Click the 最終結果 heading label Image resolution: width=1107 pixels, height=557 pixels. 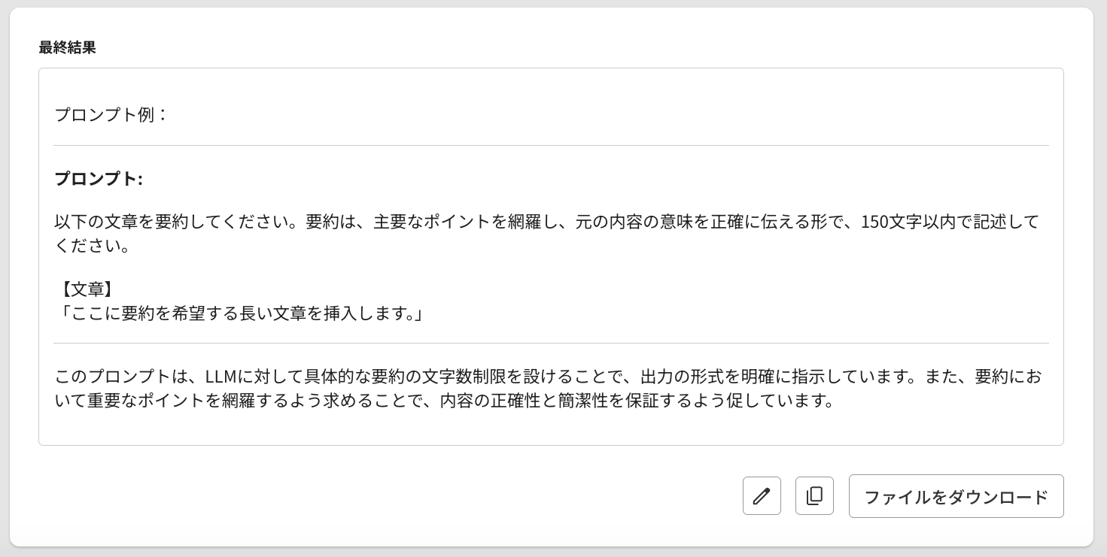coord(68,48)
